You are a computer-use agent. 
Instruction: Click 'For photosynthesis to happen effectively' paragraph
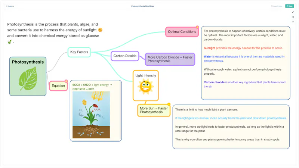coord(244,35)
